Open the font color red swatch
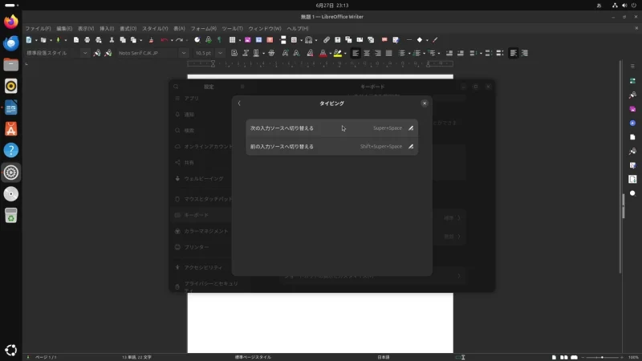Image resolution: width=642 pixels, height=361 pixels. [x=323, y=53]
